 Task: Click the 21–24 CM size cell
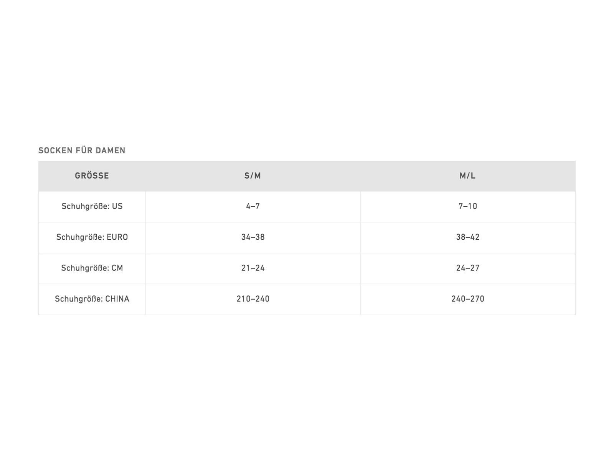point(253,268)
